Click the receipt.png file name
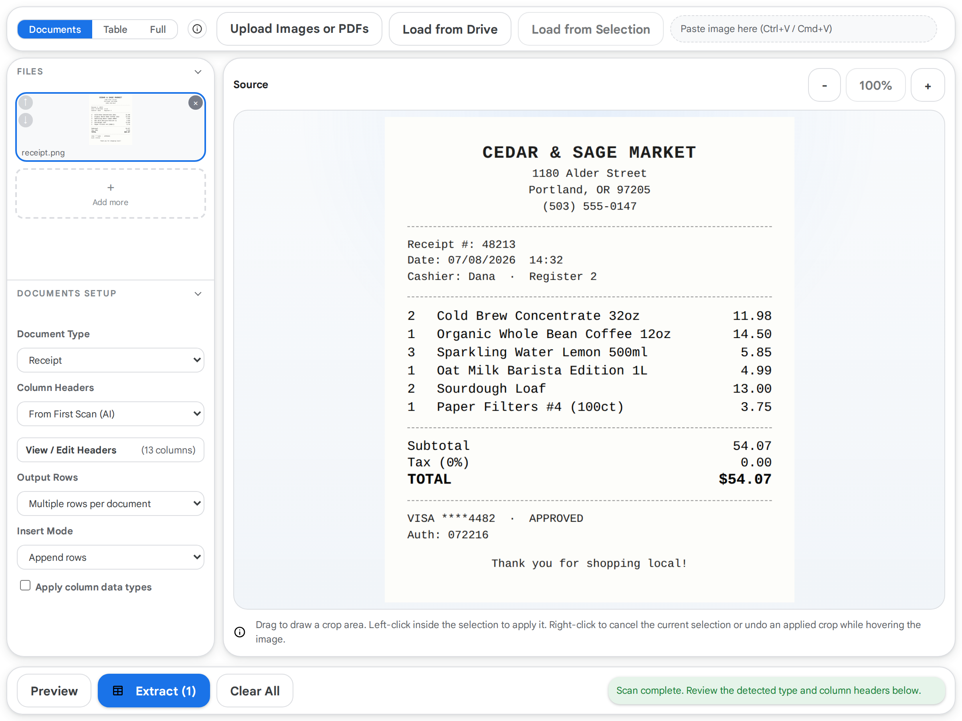 [x=43, y=153]
